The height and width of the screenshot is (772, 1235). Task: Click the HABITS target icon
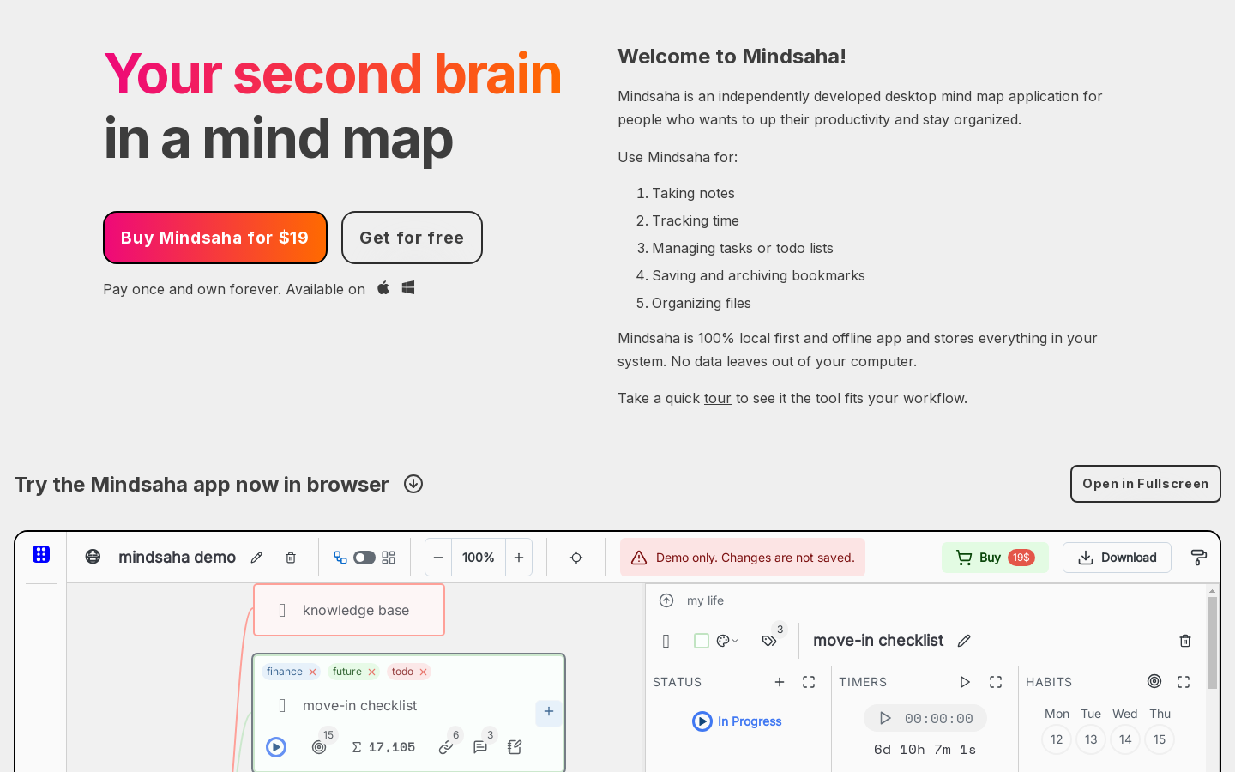pyautogui.click(x=1154, y=681)
